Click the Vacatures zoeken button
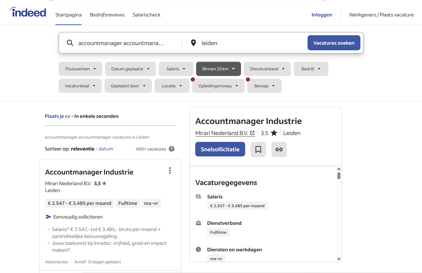 point(334,43)
